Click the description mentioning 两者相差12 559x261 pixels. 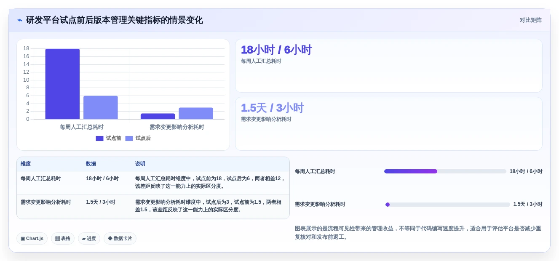coord(210,182)
